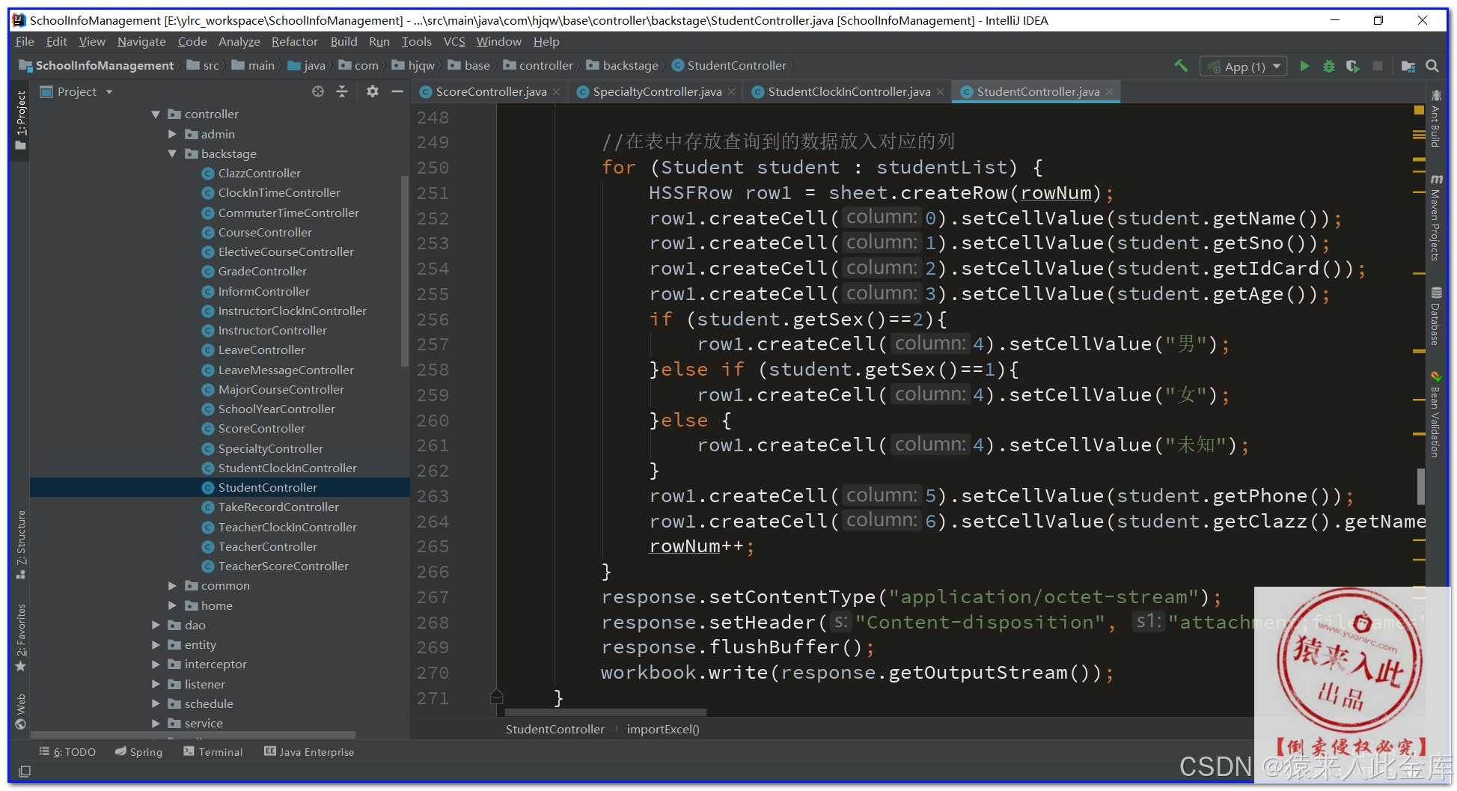Open the Spring tool window
Screen dimensions: 1457x791
point(138,751)
